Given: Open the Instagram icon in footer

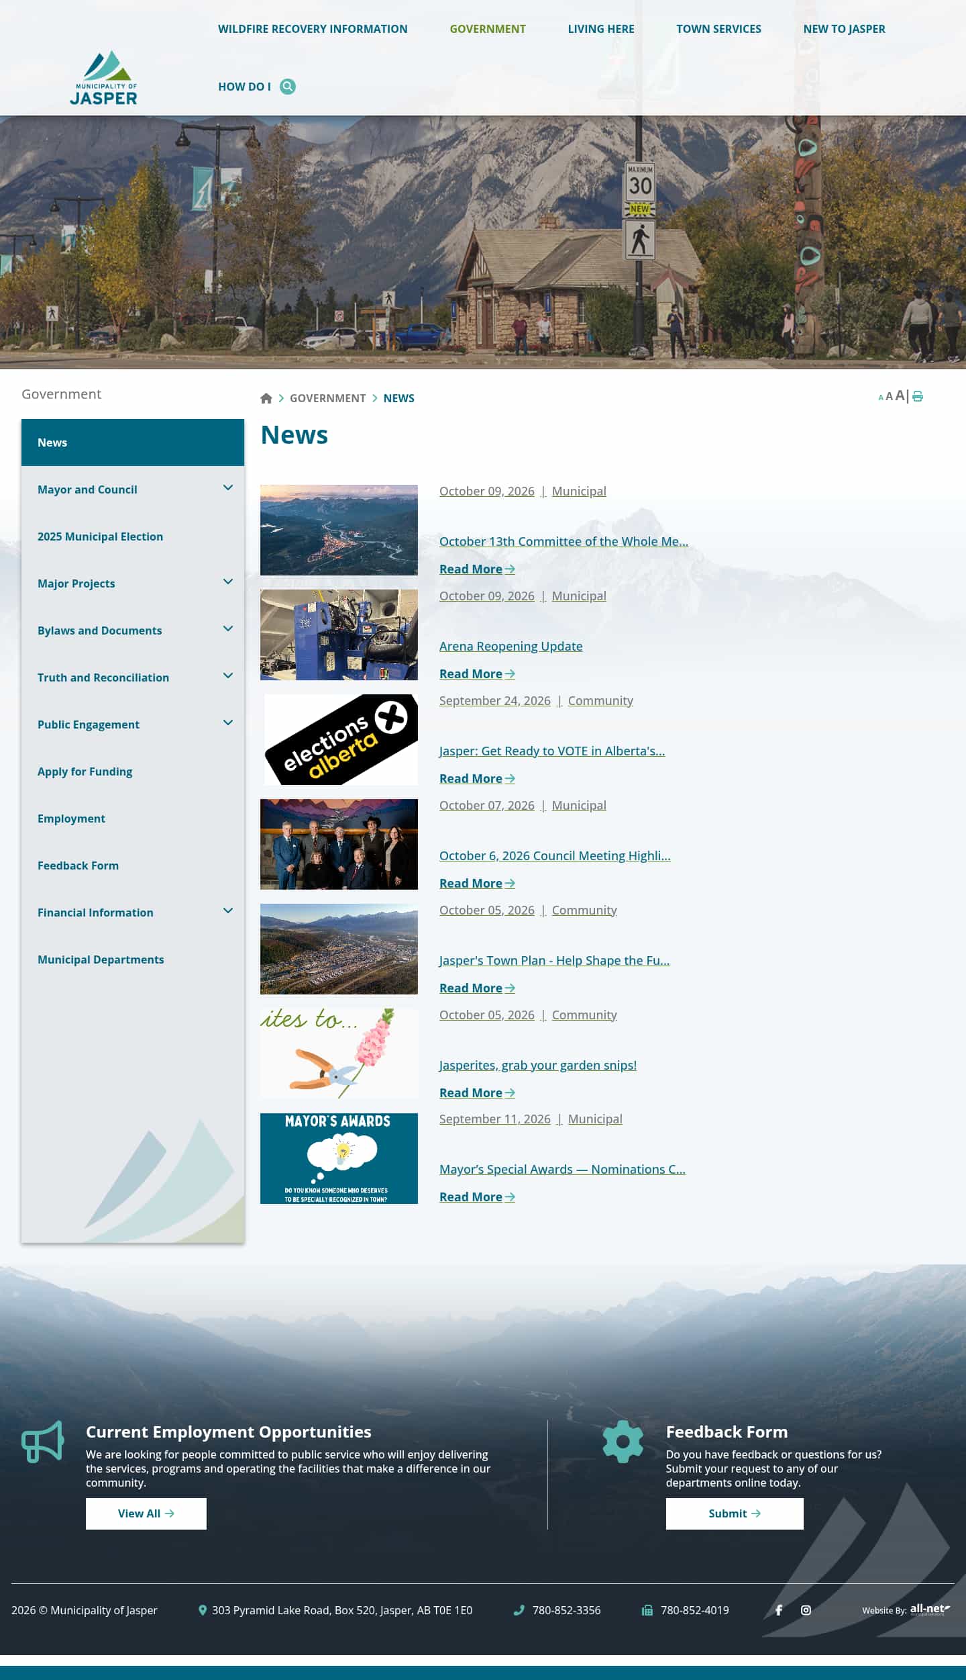Looking at the screenshot, I should [806, 1610].
